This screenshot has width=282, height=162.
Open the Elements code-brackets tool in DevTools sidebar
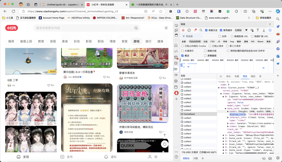[x=176, y=51]
